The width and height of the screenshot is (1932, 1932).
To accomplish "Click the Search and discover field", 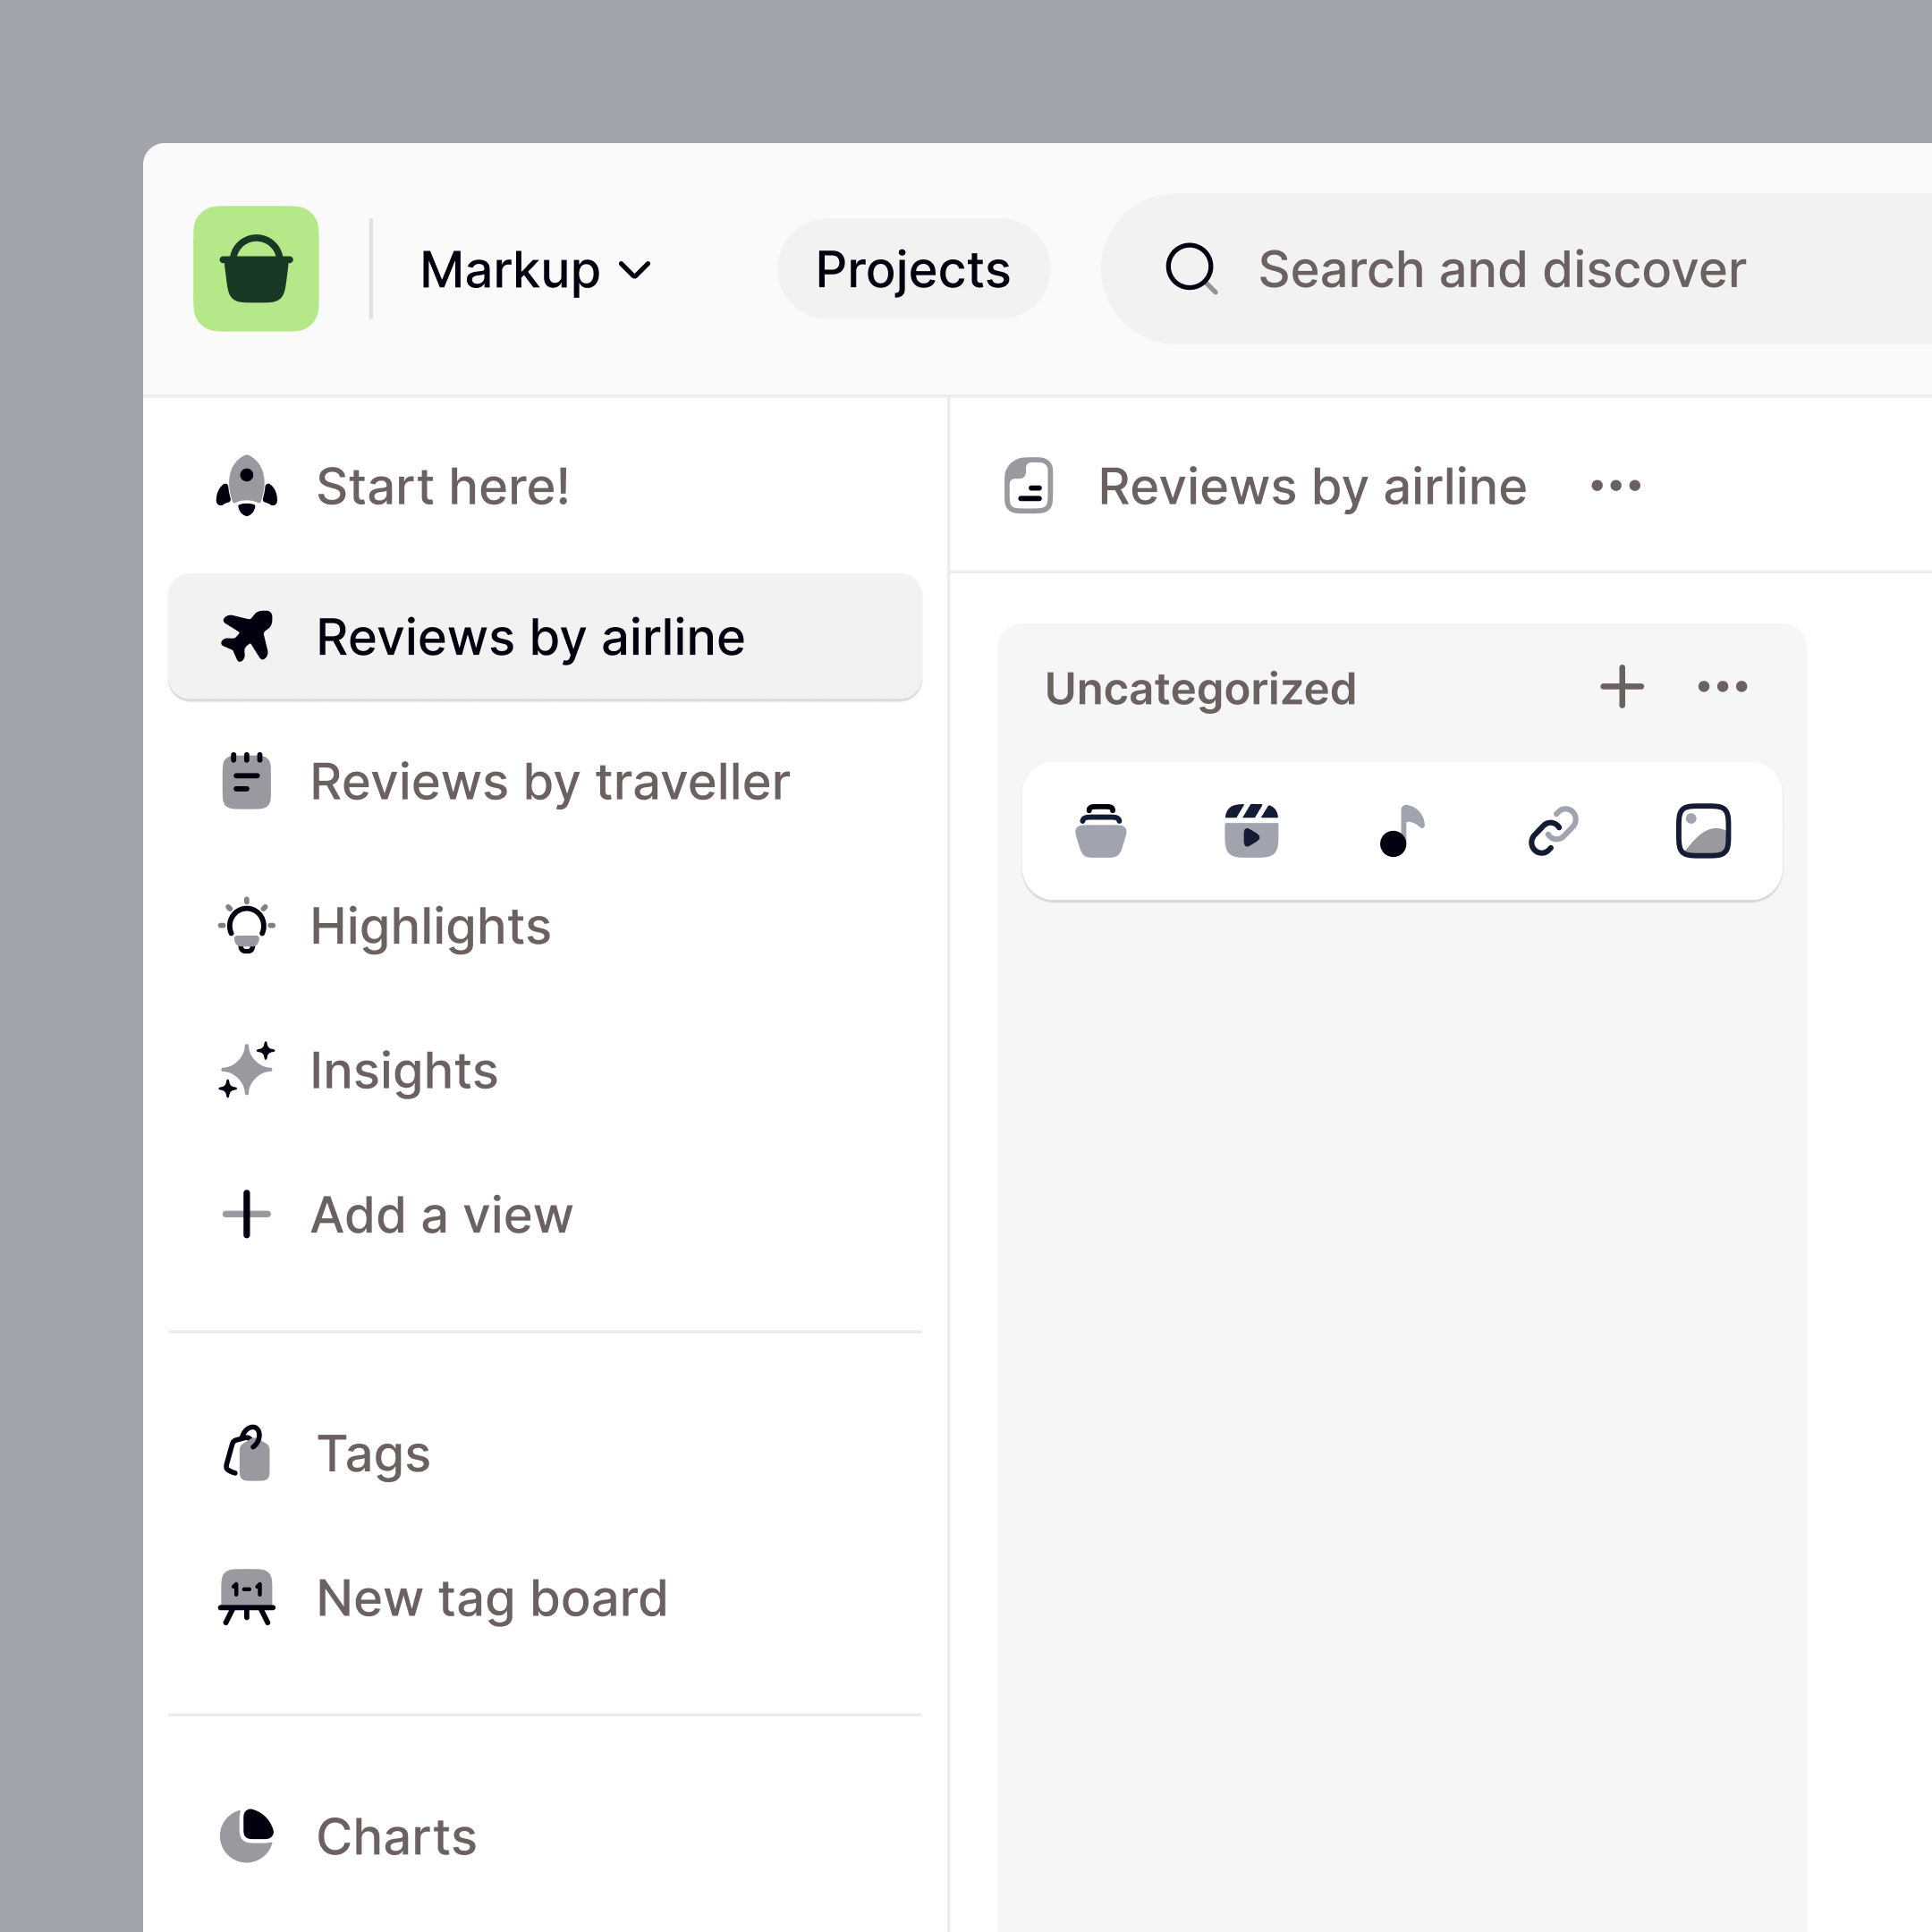I will point(1516,269).
